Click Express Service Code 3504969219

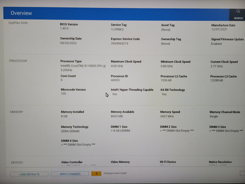pos(119,43)
